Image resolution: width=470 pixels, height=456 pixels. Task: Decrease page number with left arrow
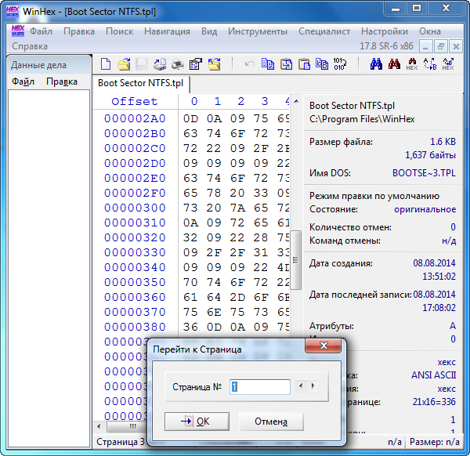click(x=302, y=386)
